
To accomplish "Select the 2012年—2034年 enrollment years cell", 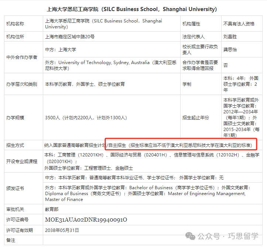I will coord(241,118).
